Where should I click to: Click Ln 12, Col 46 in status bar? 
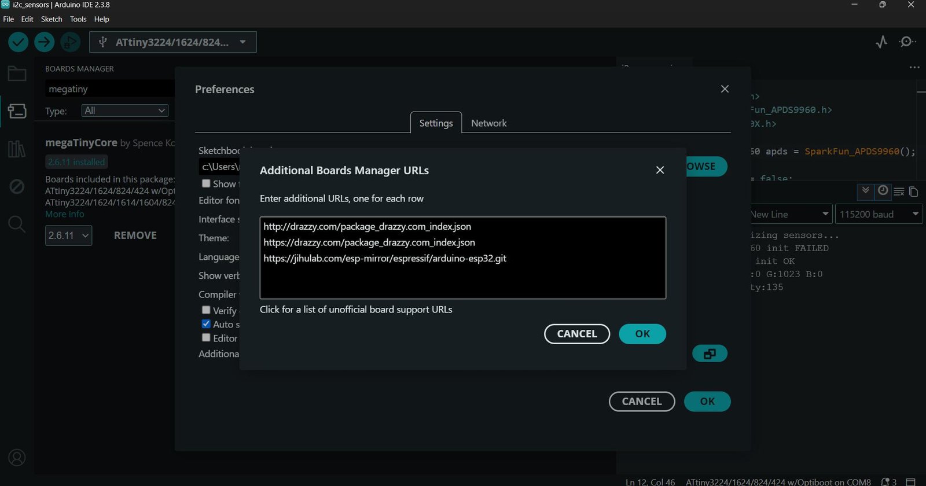[x=650, y=482]
